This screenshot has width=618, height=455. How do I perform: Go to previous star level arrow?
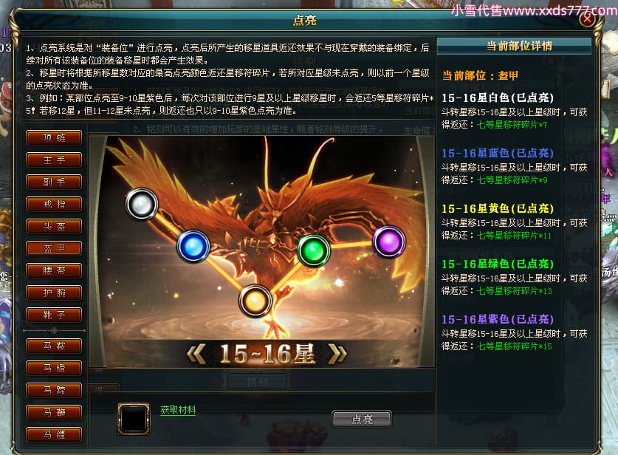tap(196, 354)
